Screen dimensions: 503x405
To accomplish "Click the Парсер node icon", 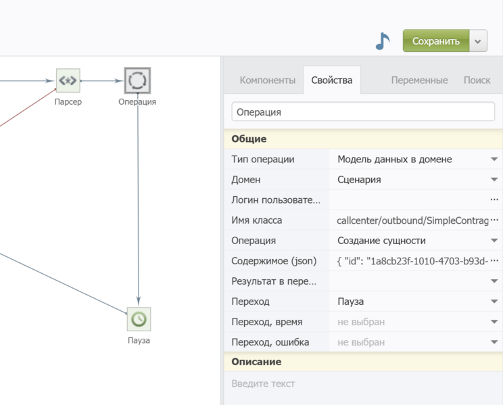I will pos(68,80).
